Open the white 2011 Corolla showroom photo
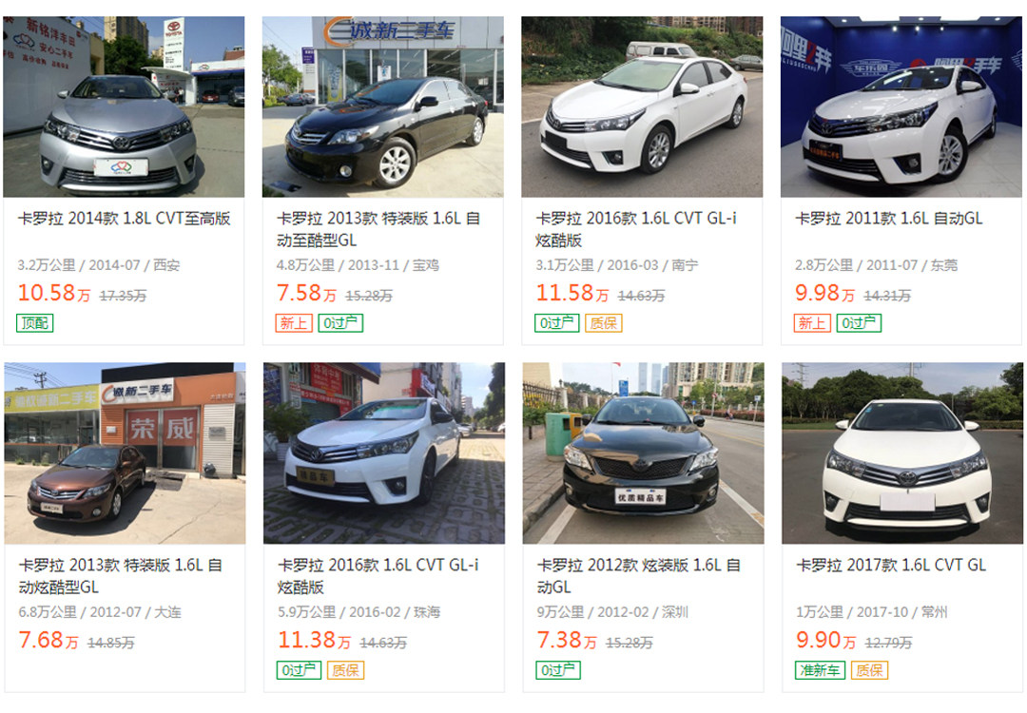1027x713 pixels. pyautogui.click(x=901, y=106)
